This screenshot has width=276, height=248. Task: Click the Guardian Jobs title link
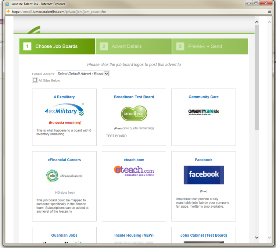click(x=64, y=236)
